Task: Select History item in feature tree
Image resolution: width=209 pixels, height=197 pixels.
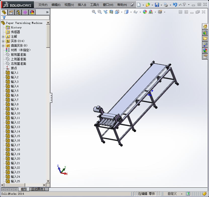Action: click(14, 27)
